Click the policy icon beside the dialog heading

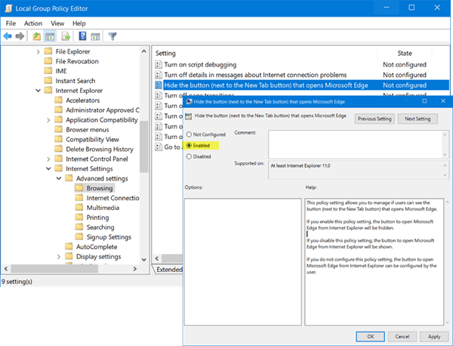pyautogui.click(x=188, y=116)
